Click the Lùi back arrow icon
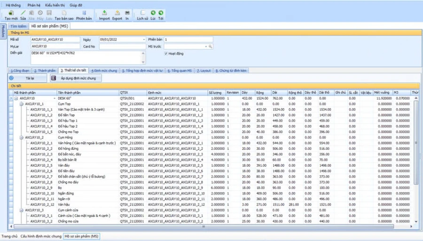 tap(153, 13)
